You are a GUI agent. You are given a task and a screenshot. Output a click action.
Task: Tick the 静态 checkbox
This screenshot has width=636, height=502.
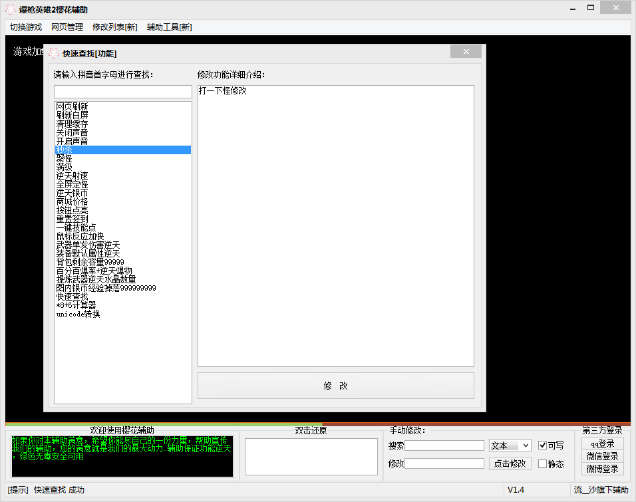click(x=543, y=463)
